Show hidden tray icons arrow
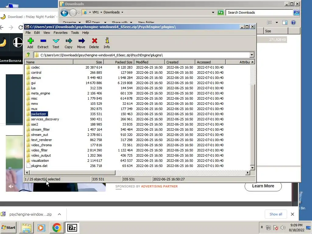 pyautogui.click(x=262, y=227)
